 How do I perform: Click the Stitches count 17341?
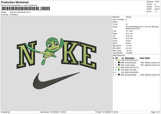[x=157, y=2]
